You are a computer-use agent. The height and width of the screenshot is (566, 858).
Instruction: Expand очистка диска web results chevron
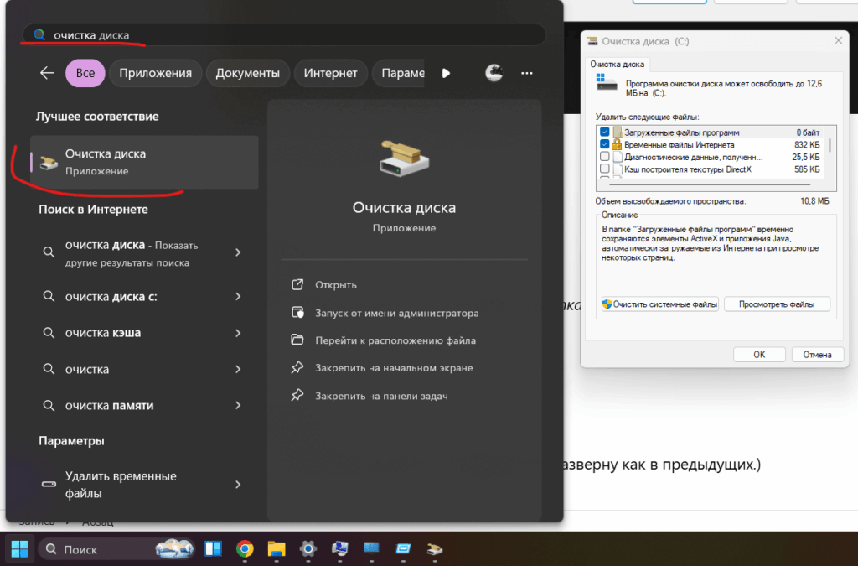pyautogui.click(x=238, y=252)
